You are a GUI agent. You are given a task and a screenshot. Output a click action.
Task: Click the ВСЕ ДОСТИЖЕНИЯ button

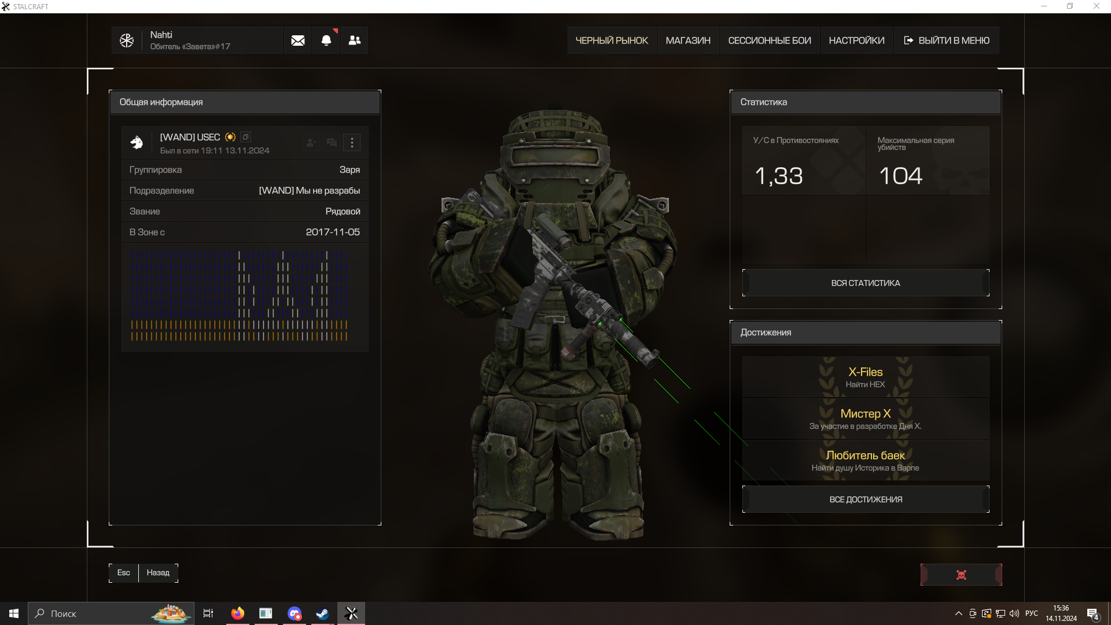[x=866, y=499]
